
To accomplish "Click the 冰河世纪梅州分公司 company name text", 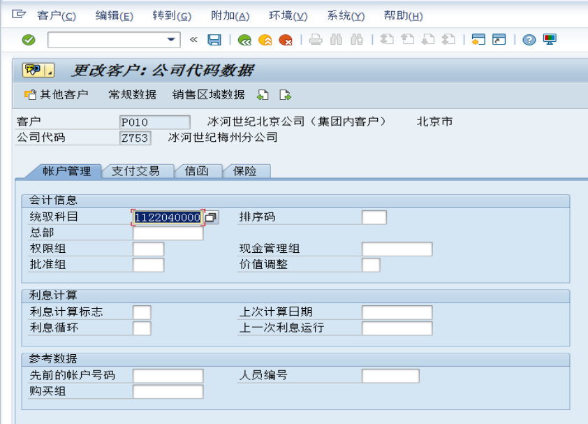I will pyautogui.click(x=223, y=138).
